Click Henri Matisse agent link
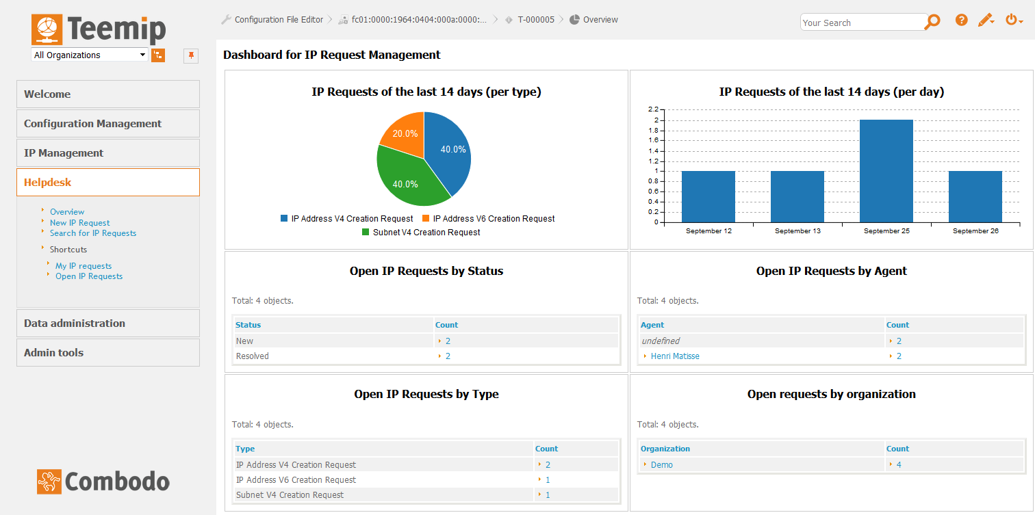 [675, 356]
